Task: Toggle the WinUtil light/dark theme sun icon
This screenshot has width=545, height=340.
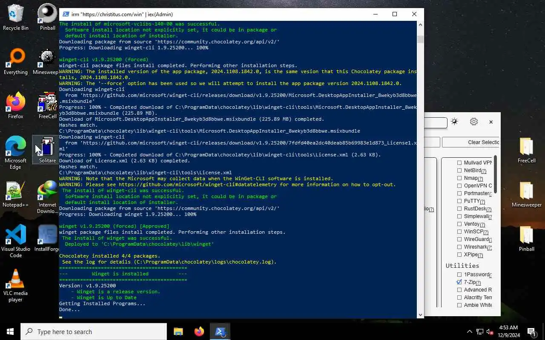Action: [x=454, y=122]
